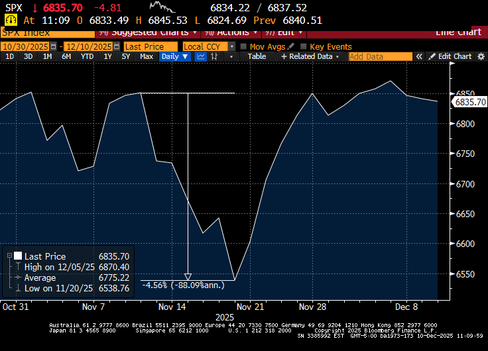
Task: Select the line chart type icon
Action: (201, 57)
